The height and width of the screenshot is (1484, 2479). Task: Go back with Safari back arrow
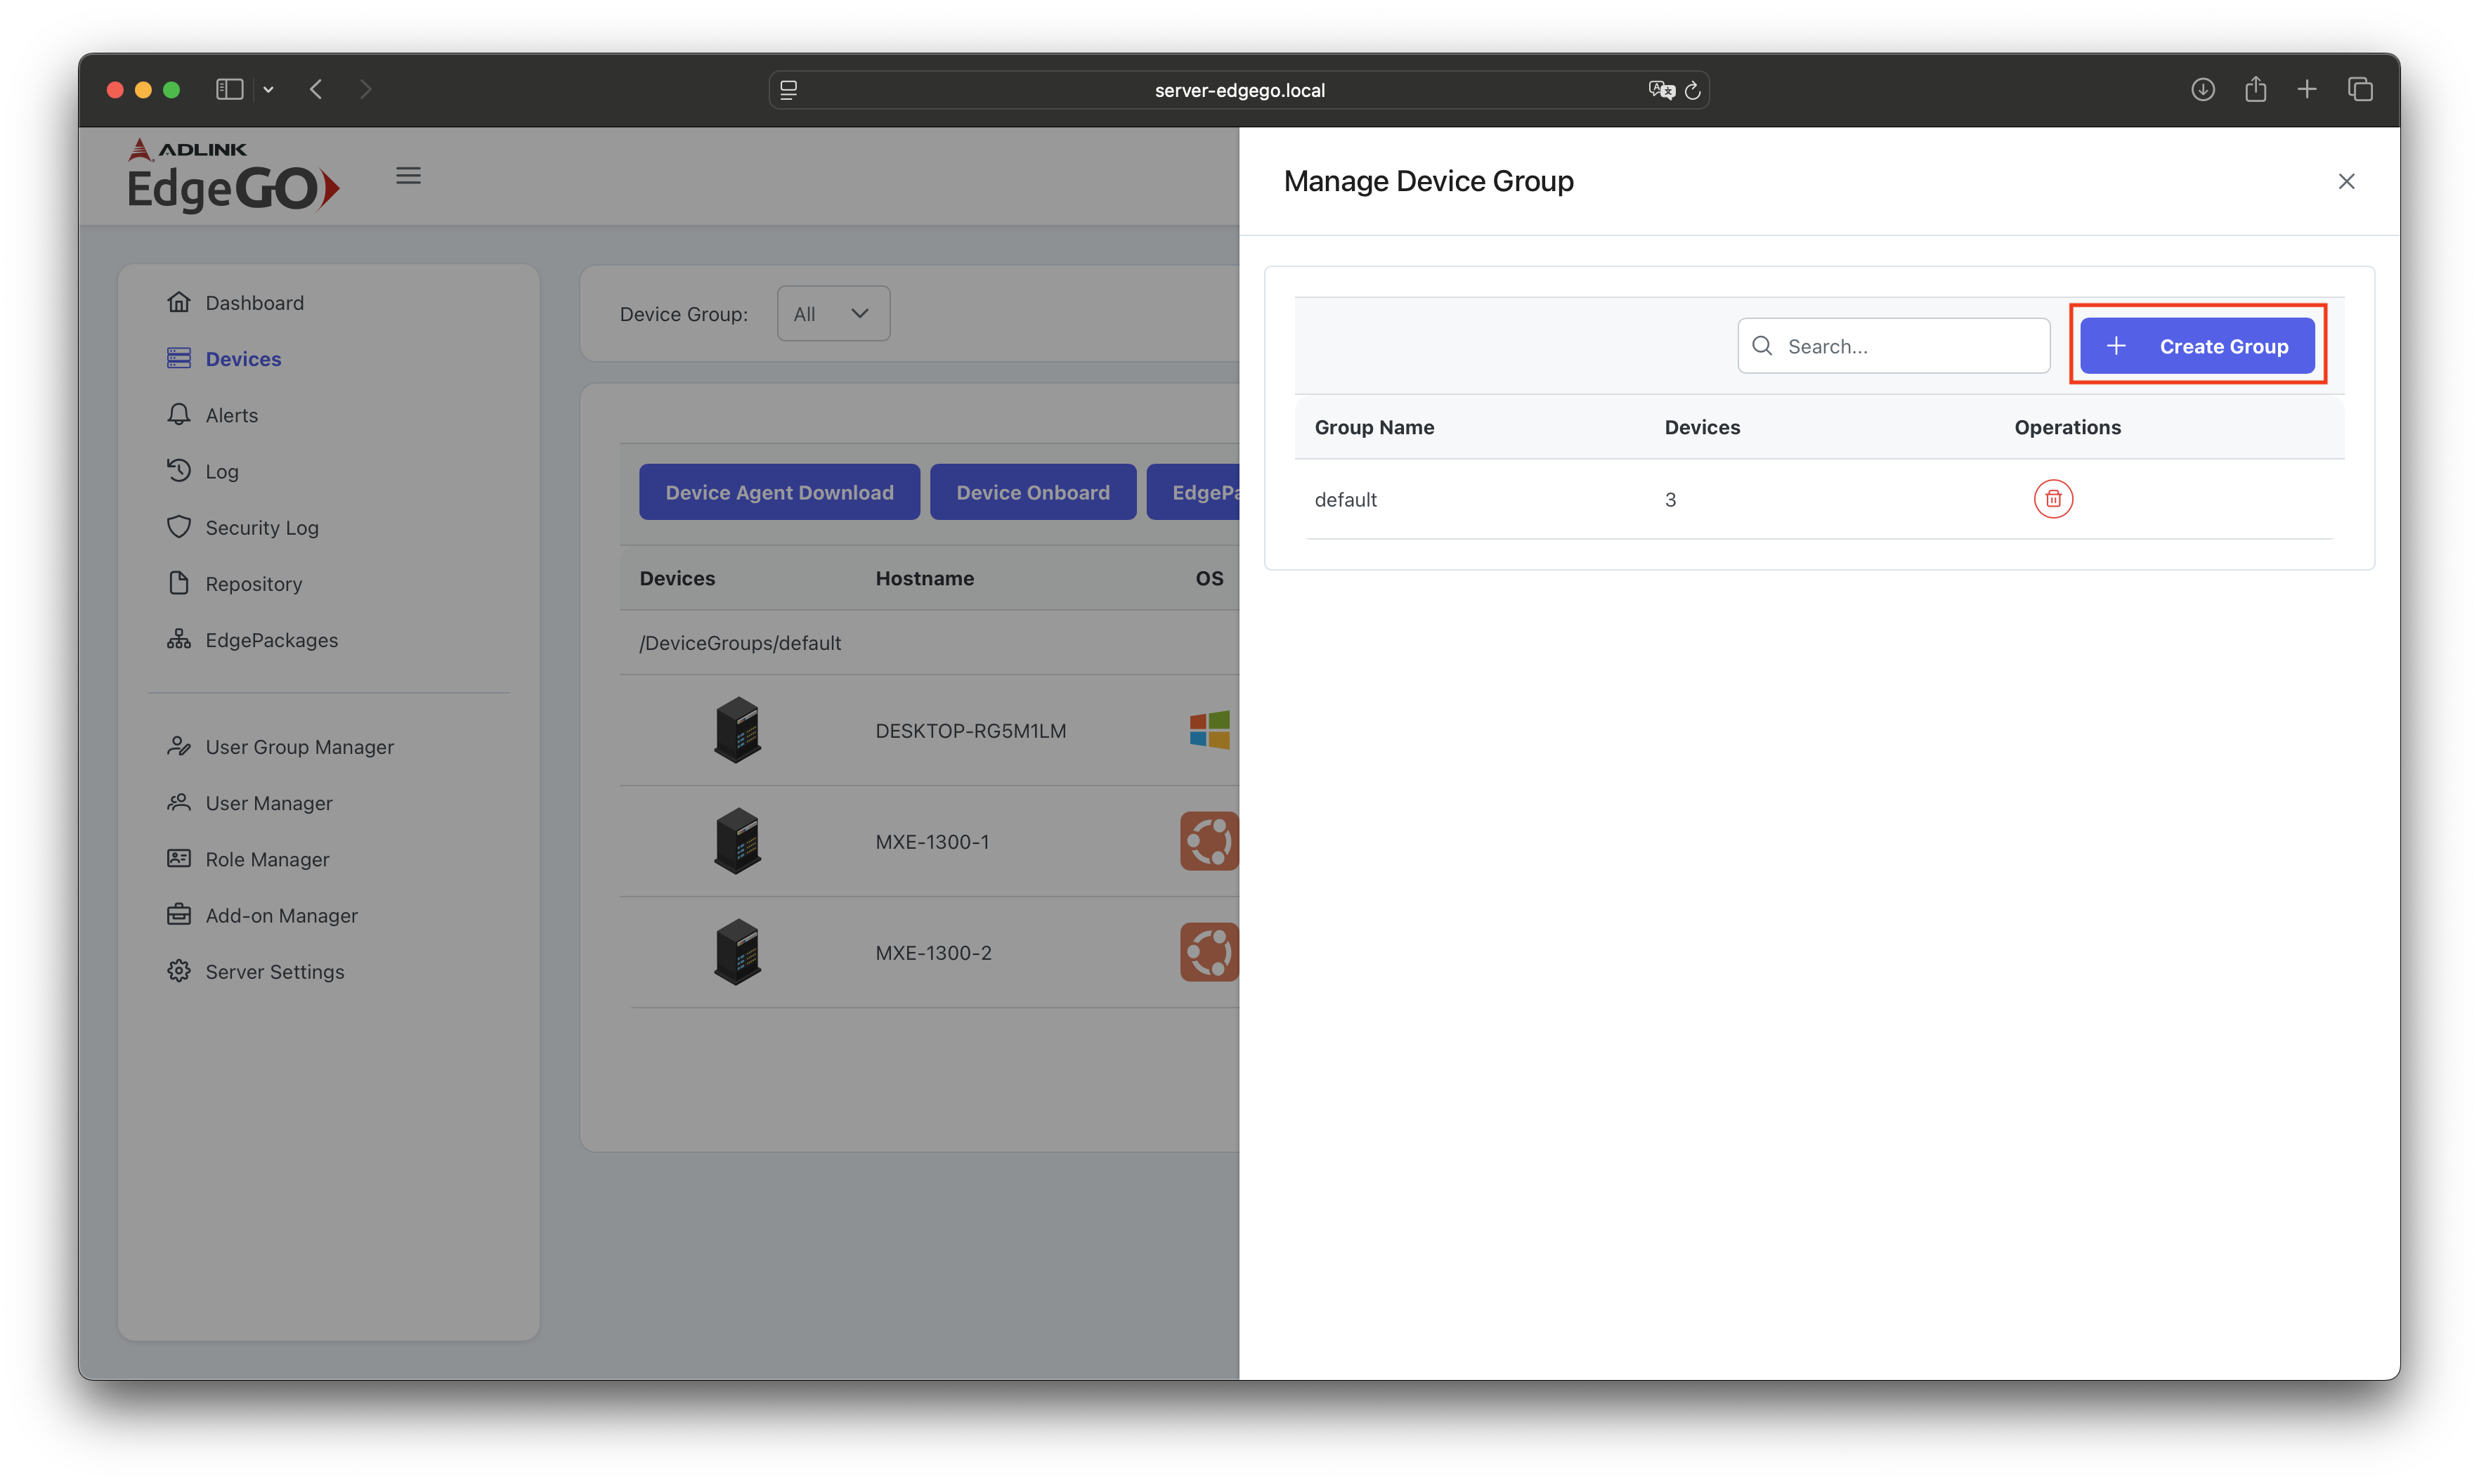tap(316, 89)
